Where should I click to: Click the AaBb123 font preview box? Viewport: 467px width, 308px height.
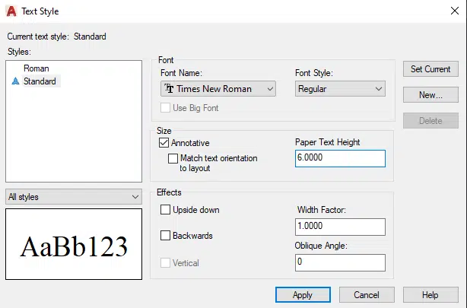click(x=74, y=244)
